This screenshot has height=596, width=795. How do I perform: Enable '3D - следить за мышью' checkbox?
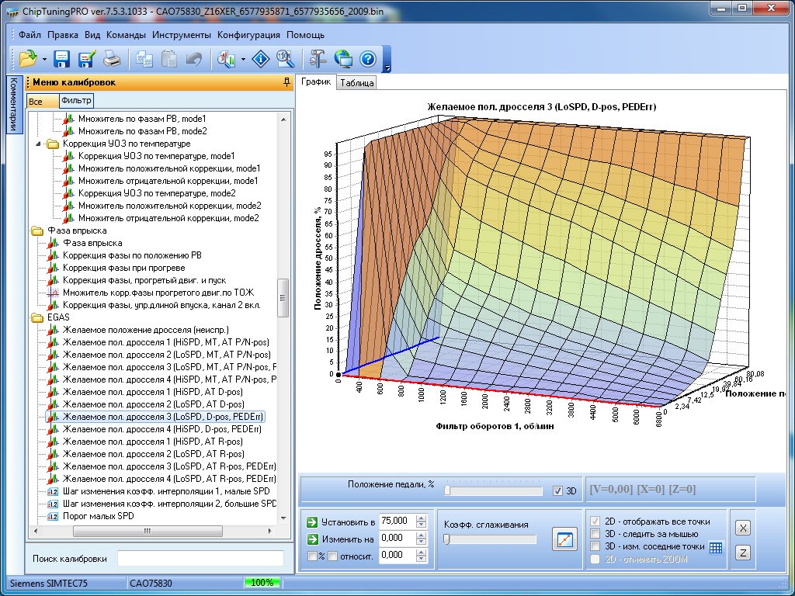tap(595, 534)
